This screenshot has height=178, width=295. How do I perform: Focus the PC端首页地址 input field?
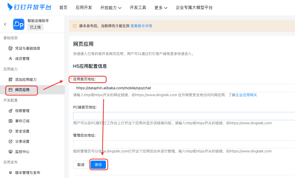184,116
